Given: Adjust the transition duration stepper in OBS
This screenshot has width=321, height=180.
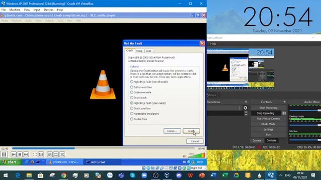Looking at the screenshot, I should tap(246, 113).
